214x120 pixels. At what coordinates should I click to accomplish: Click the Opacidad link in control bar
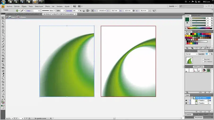coord(69,11)
